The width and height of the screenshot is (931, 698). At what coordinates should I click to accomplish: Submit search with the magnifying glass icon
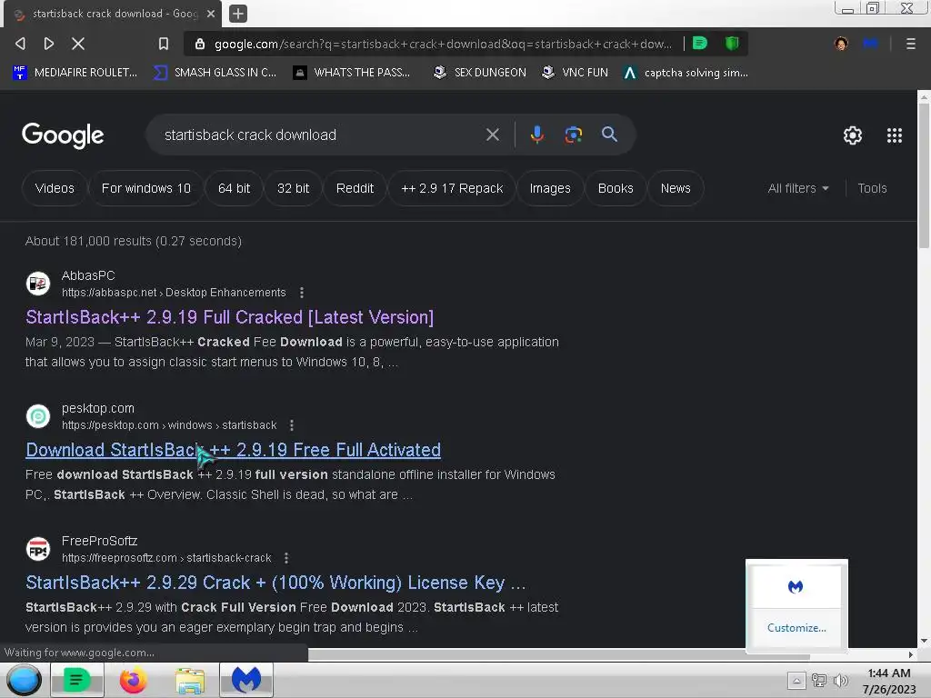609,135
